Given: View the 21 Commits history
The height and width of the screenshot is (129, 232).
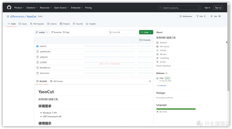Looking at the screenshot, I should 145,40.
